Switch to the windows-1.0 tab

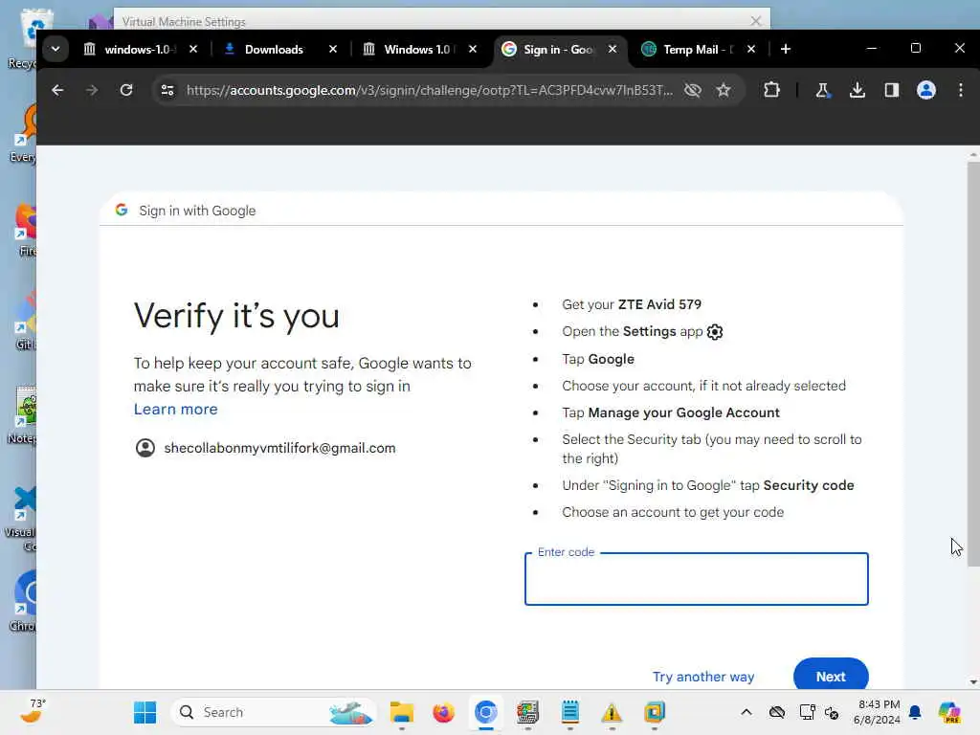click(141, 49)
